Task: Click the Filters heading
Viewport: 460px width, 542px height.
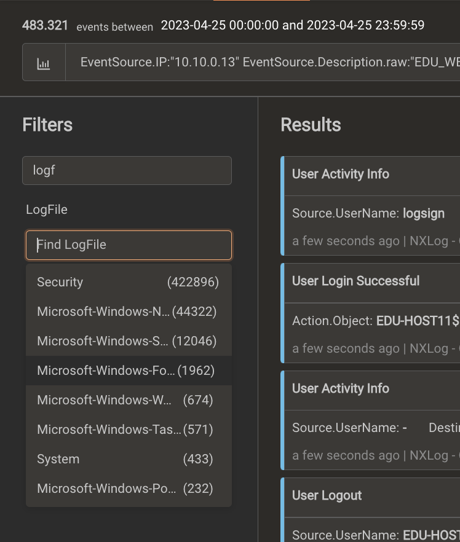Action: [47, 125]
